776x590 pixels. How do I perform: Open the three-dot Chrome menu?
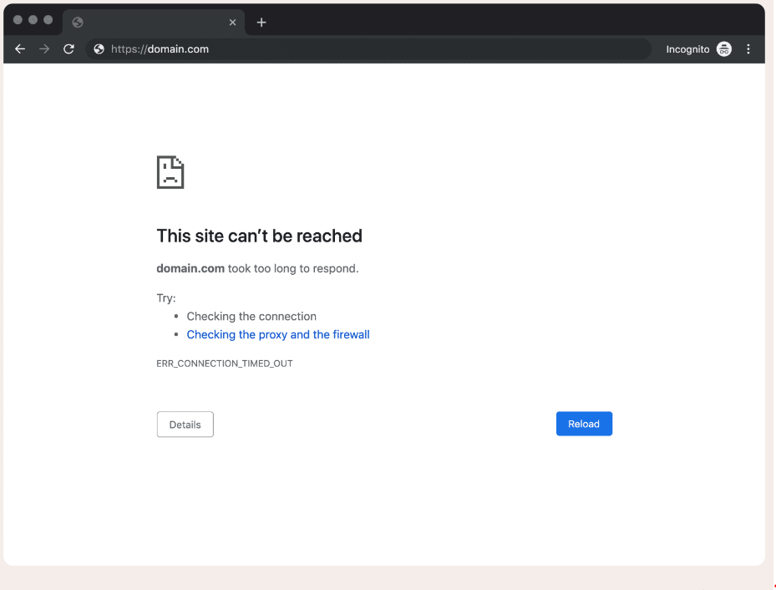point(748,49)
